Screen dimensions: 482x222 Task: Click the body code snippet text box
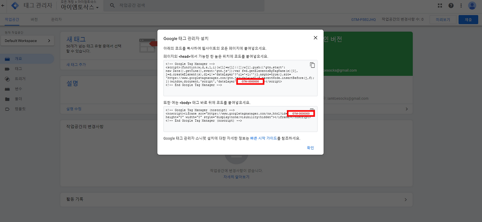coord(240,119)
